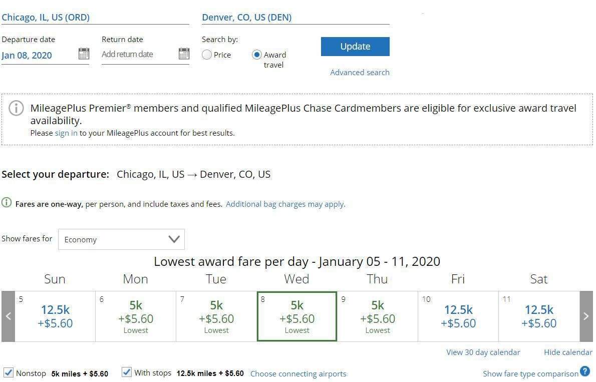Show previous week with left arrow
Screen dimensions: 596x382
(8, 316)
